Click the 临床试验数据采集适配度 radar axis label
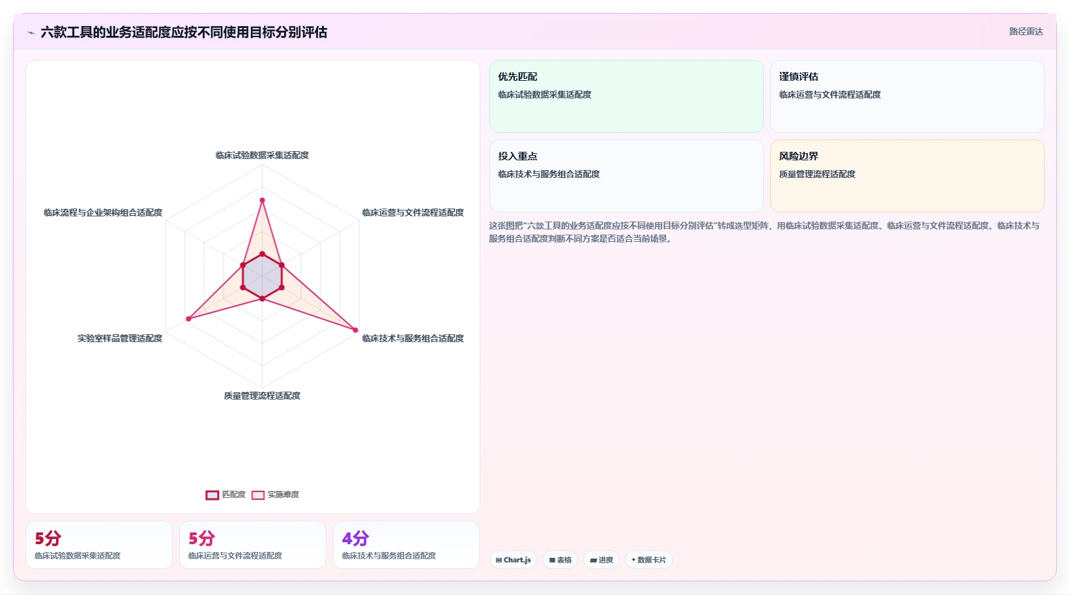 pos(262,155)
